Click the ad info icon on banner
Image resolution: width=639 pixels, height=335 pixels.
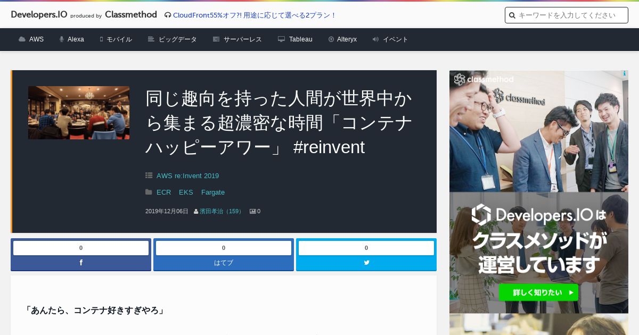(625, 74)
